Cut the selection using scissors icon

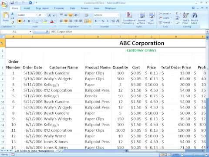pos(13,14)
